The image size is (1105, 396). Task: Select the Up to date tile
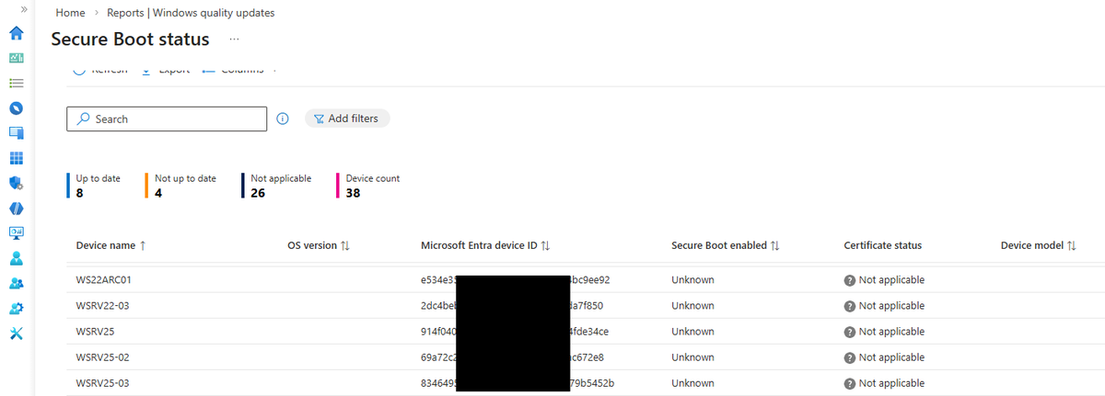click(x=95, y=186)
